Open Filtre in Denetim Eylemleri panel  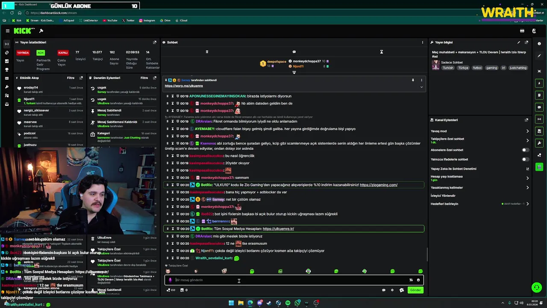click(144, 78)
